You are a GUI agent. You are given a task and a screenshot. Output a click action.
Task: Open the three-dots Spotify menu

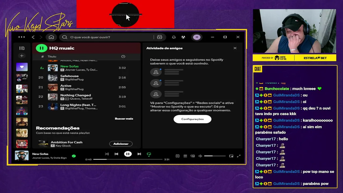click(21, 37)
